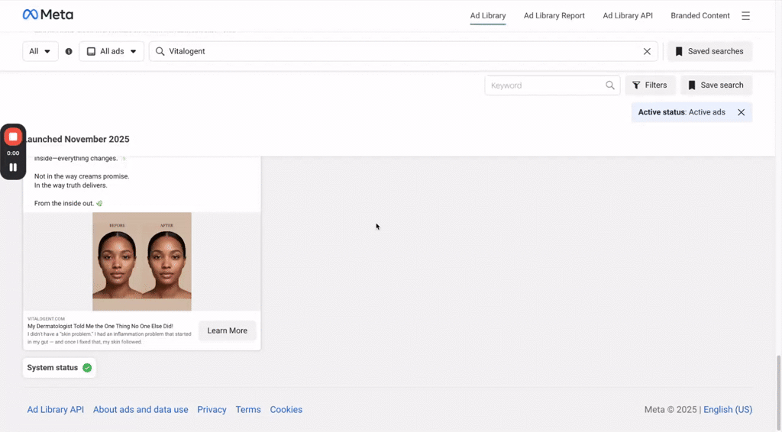
Task: Click the search magnifier icon beside Vitalogent
Action: pyautogui.click(x=160, y=51)
